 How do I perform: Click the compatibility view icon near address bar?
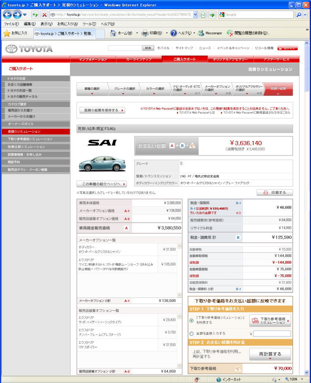[x=203, y=15]
